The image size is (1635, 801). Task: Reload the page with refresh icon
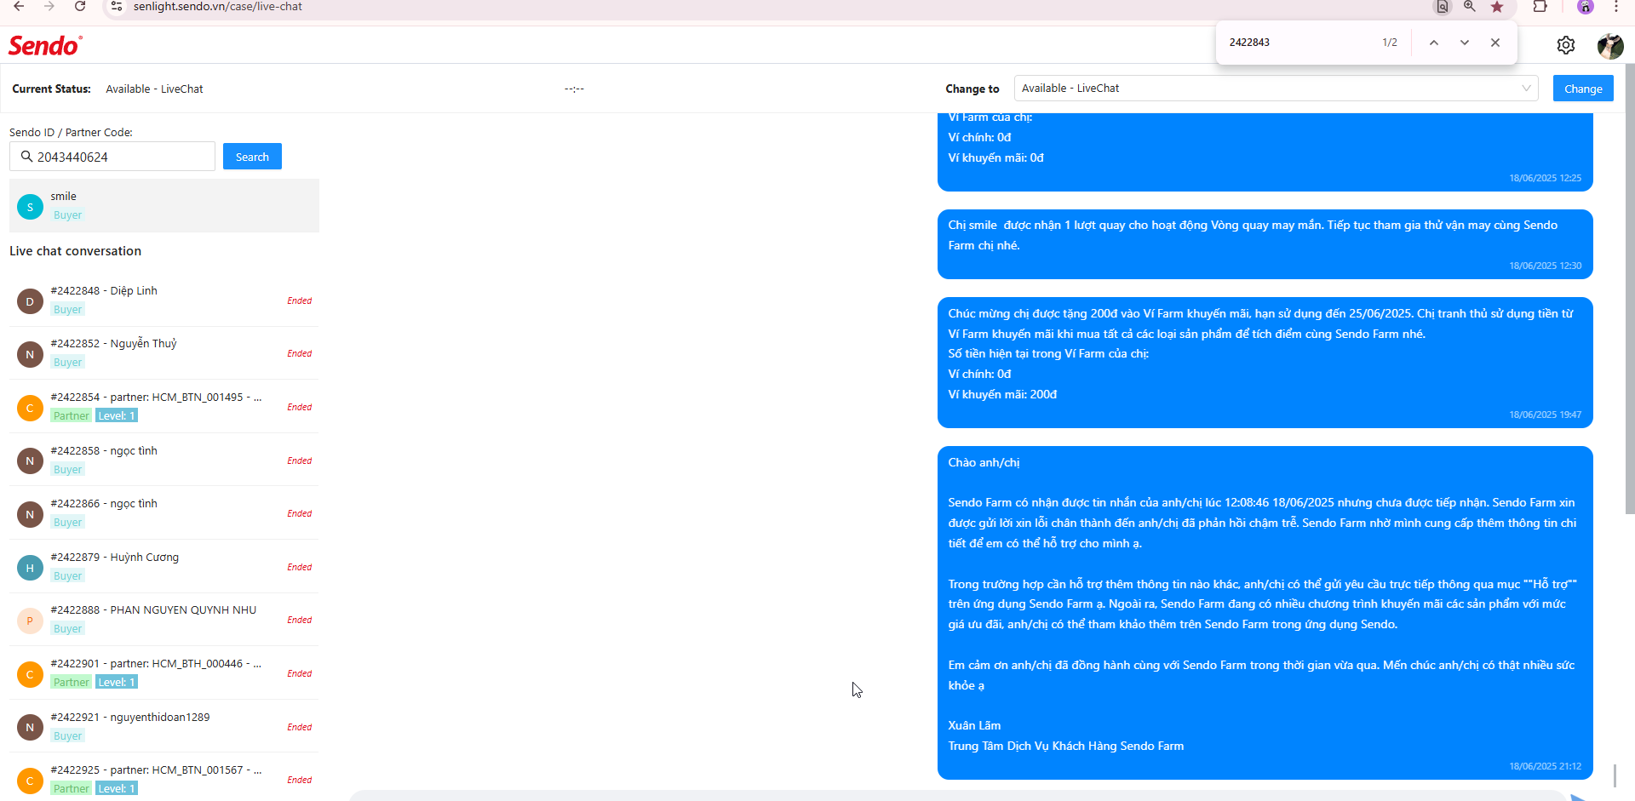80,7
